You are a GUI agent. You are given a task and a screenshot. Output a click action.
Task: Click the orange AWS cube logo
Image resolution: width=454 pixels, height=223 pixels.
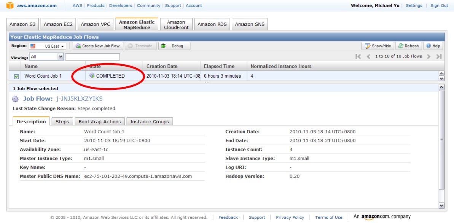[10, 5]
